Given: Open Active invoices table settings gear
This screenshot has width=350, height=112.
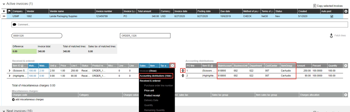Looking at the screenshot, I should pos(346,11).
